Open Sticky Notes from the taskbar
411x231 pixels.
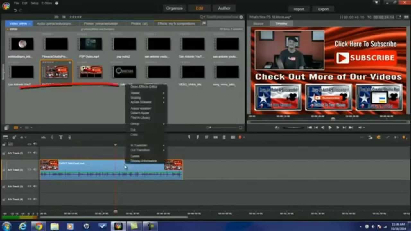click(134, 226)
